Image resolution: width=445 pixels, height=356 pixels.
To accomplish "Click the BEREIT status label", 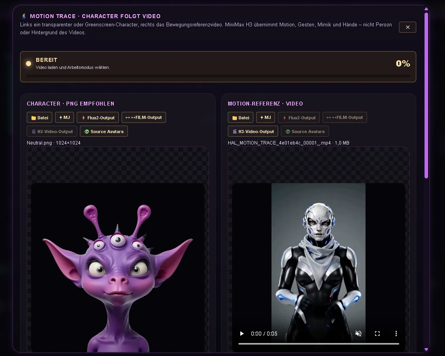I will click(46, 60).
